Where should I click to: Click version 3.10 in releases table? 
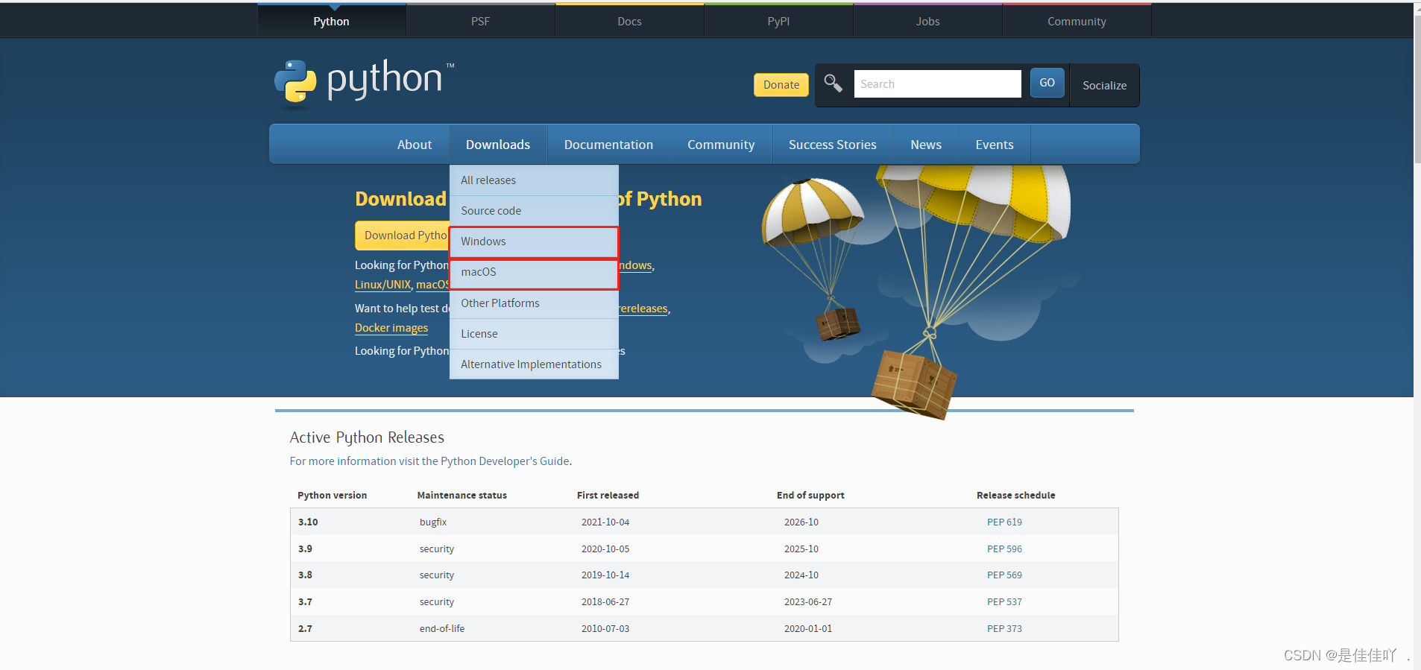point(308,522)
